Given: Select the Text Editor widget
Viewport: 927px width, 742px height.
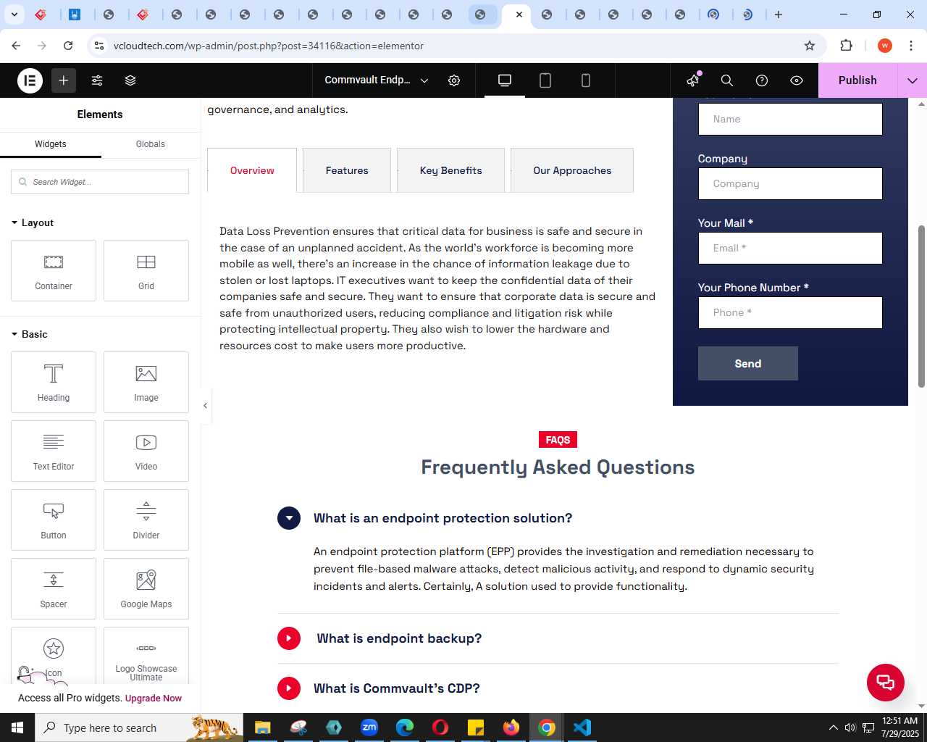Looking at the screenshot, I should click(x=54, y=451).
